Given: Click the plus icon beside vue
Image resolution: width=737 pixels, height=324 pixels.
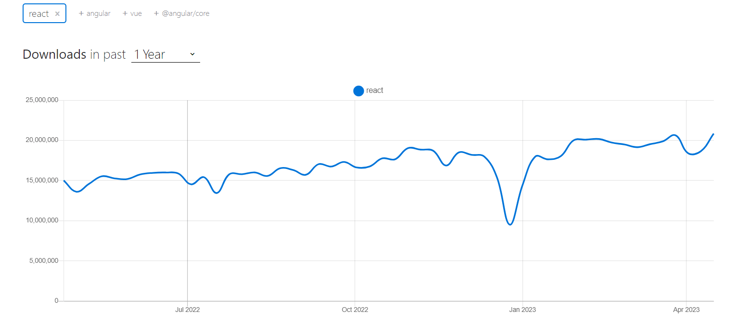Looking at the screenshot, I should pos(125,13).
